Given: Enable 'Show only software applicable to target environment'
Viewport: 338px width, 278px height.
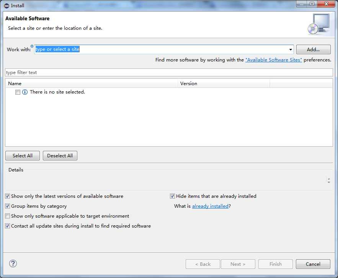Looking at the screenshot, I should click(x=8, y=216).
